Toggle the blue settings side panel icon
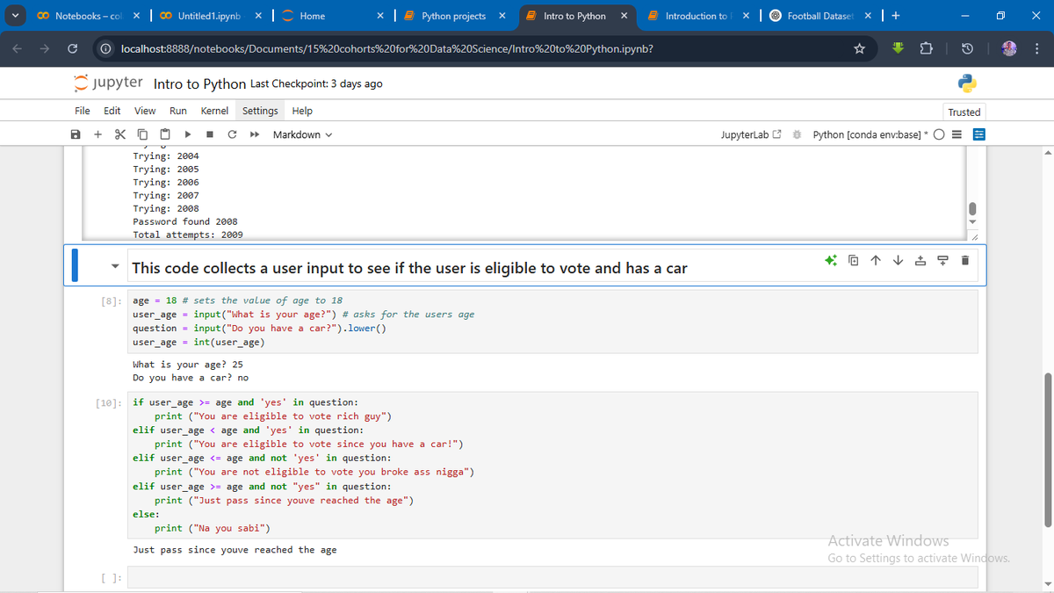The image size is (1054, 593). pyautogui.click(x=978, y=134)
